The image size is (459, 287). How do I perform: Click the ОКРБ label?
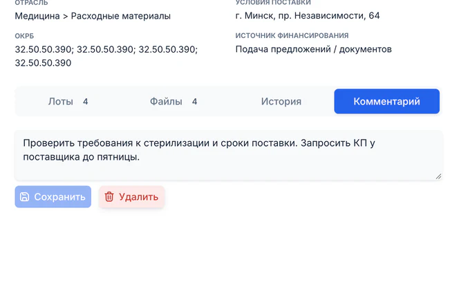pos(24,36)
